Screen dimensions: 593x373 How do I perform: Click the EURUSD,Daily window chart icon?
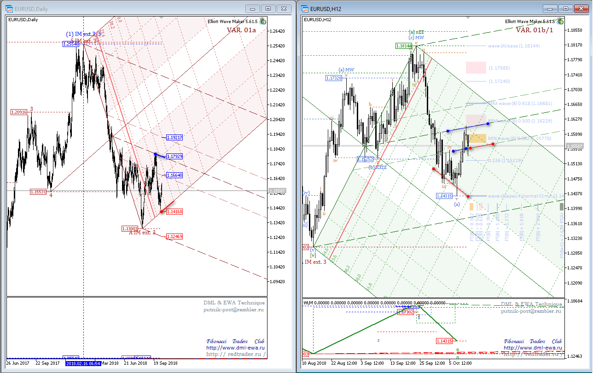point(9,9)
